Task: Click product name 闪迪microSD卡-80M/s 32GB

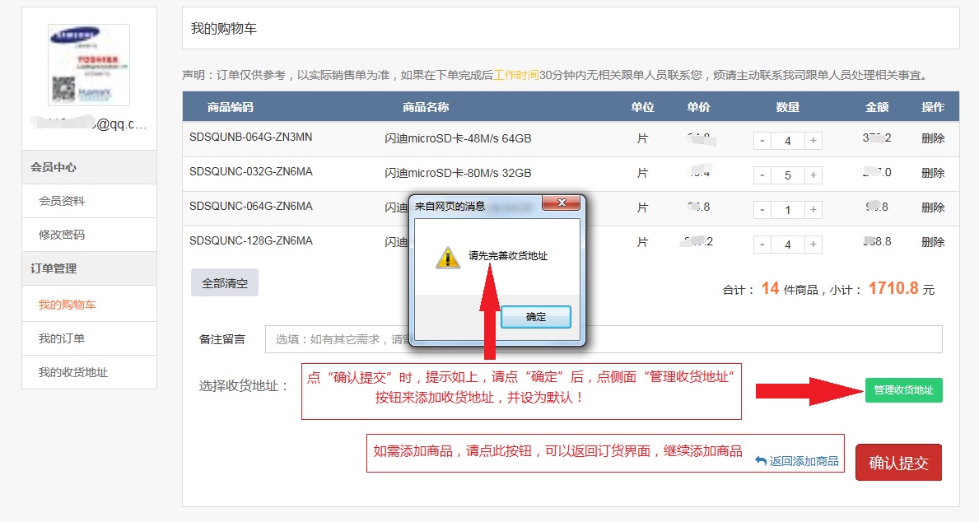Action: pos(458,173)
